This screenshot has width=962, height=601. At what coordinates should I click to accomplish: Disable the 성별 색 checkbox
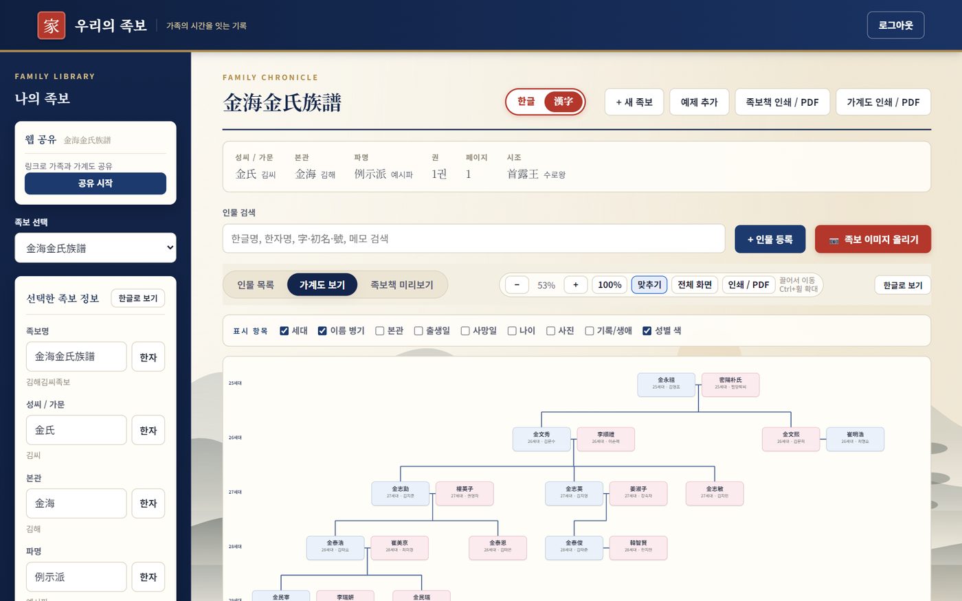pos(647,331)
